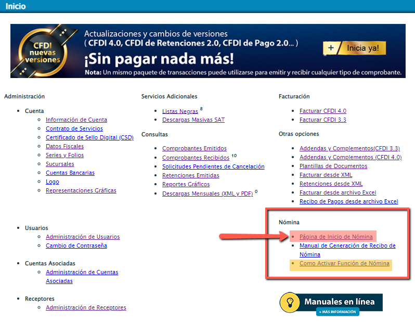This screenshot has width=415, height=322.
Task: Click the + MÁS INFORMACIÓN button
Action: 338,312
